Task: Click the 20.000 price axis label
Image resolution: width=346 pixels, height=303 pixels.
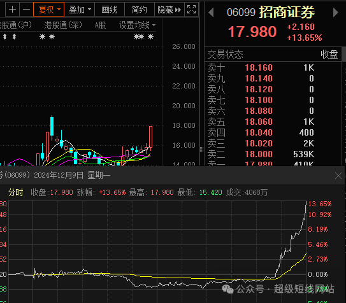Action: pos(184,106)
